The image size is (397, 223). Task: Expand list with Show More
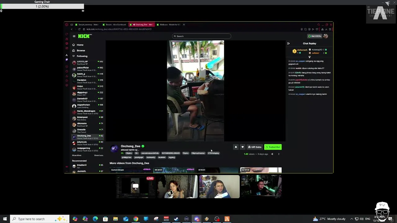tap(77, 155)
